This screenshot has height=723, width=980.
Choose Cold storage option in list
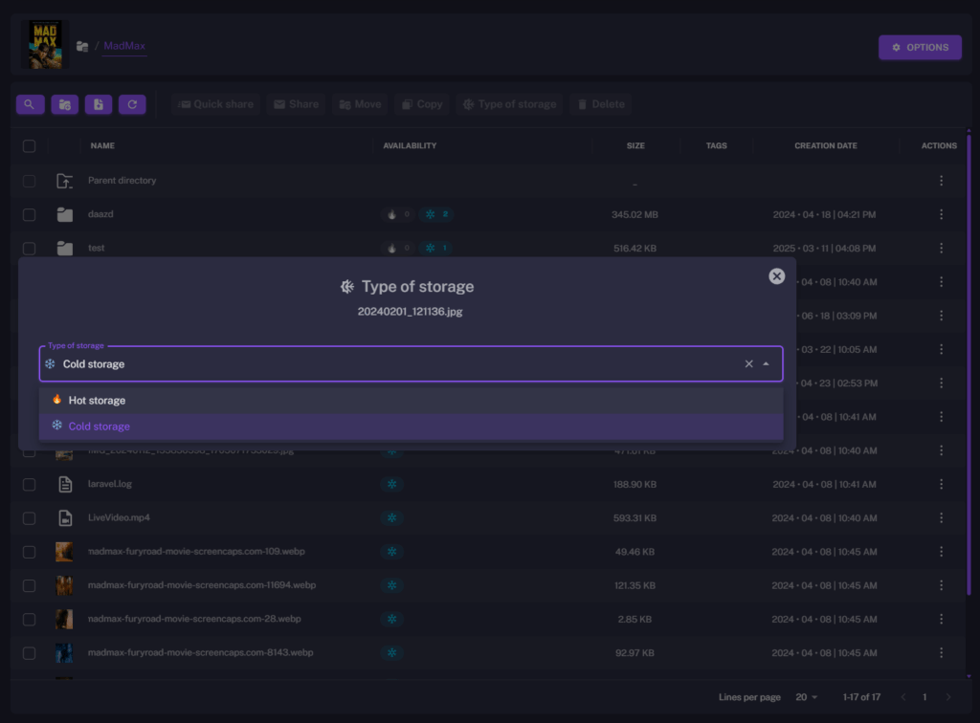tap(99, 427)
